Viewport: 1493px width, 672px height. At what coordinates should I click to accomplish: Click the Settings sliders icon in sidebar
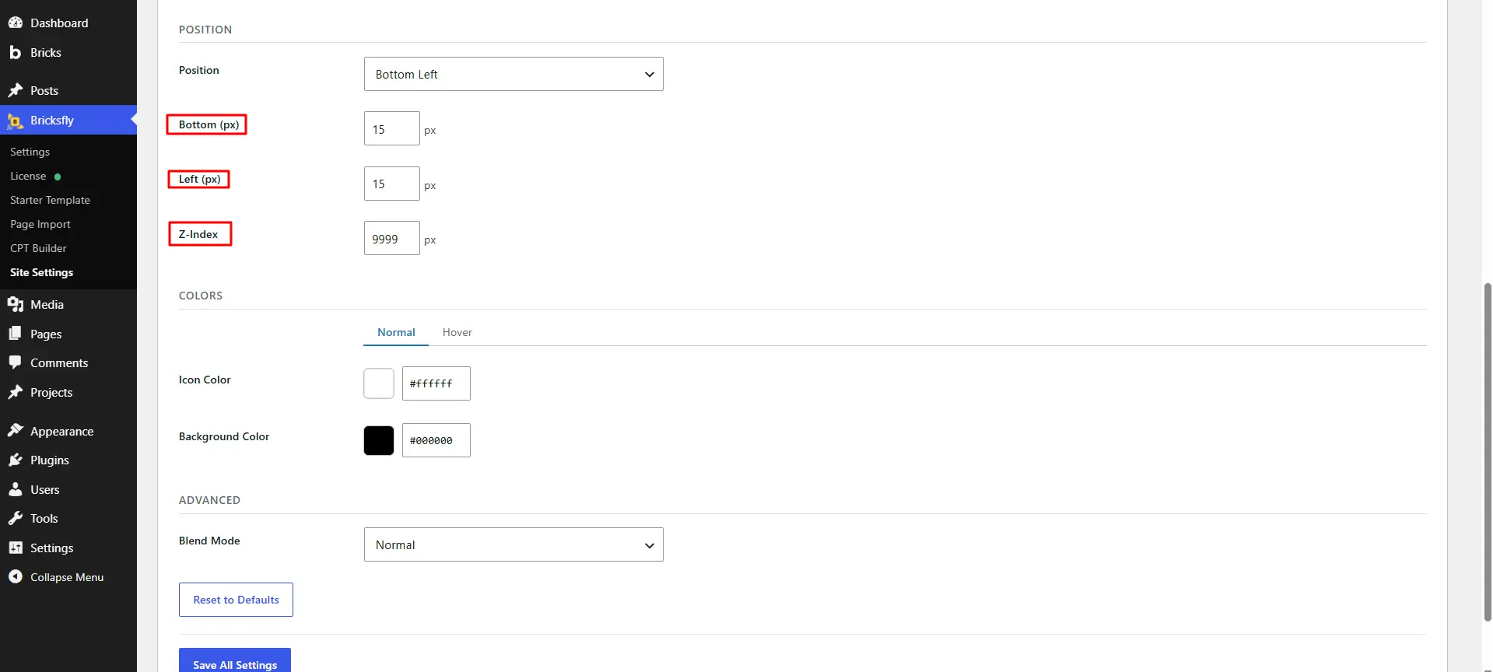coord(16,548)
